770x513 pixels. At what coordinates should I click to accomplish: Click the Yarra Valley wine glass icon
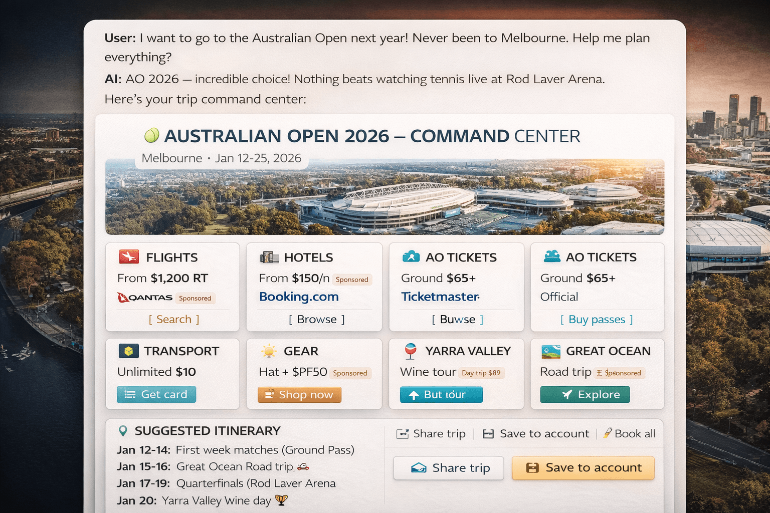[411, 351]
